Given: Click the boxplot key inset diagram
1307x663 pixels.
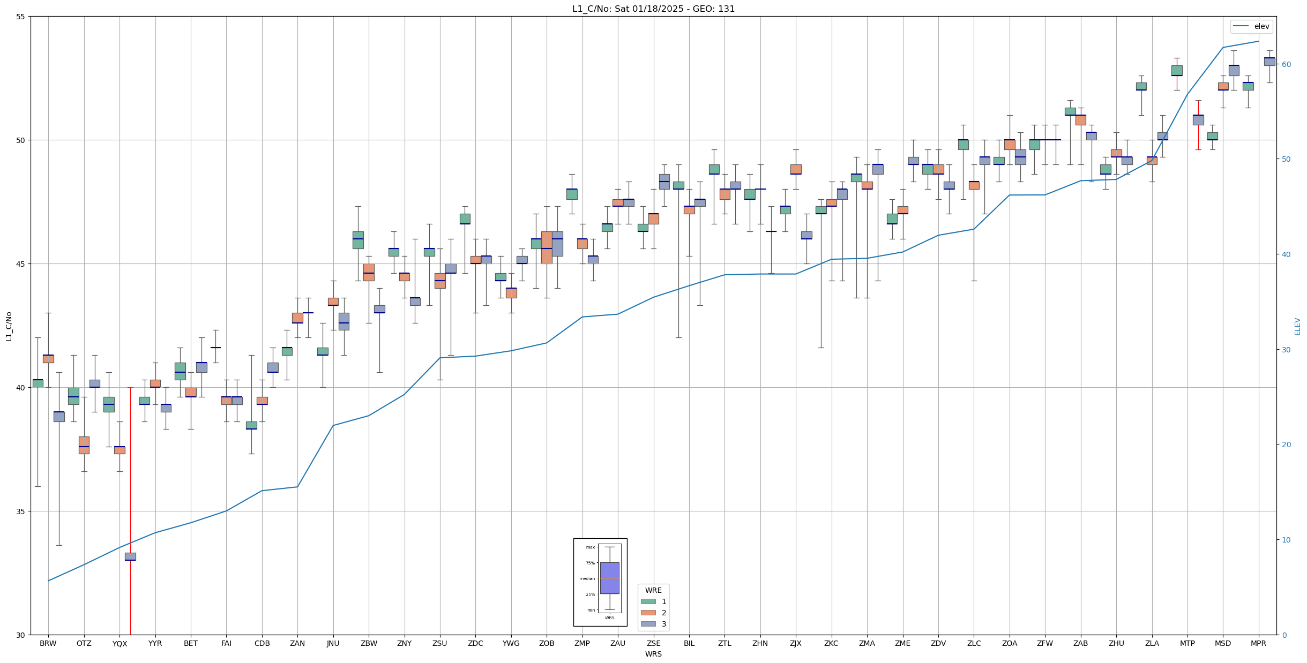Looking at the screenshot, I should [600, 582].
